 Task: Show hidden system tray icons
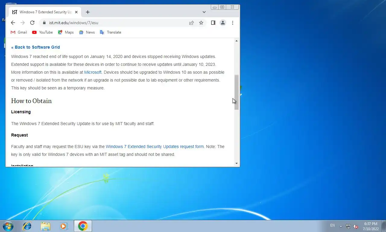pos(341,226)
